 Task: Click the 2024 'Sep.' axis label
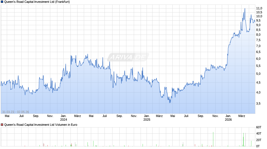coord(119,116)
